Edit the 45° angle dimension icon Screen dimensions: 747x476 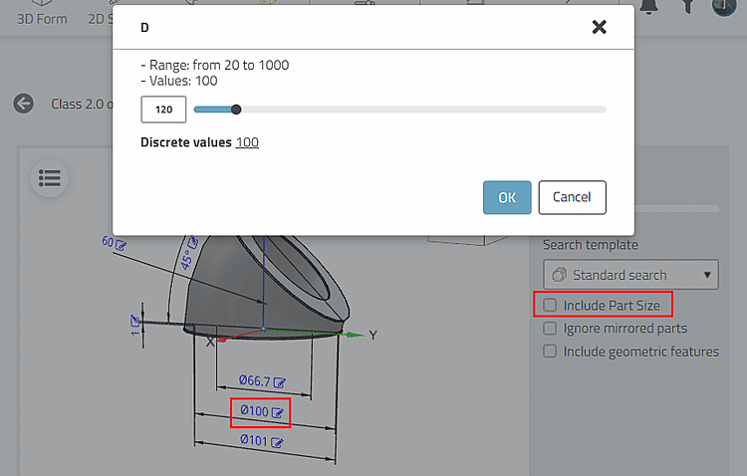click(x=193, y=242)
